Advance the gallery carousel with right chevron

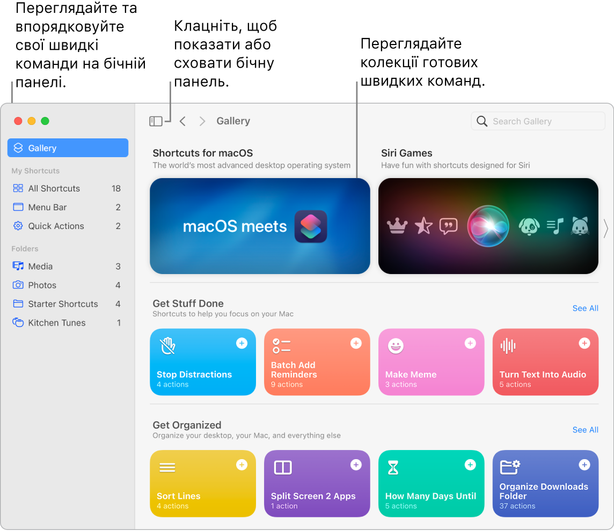[606, 228]
